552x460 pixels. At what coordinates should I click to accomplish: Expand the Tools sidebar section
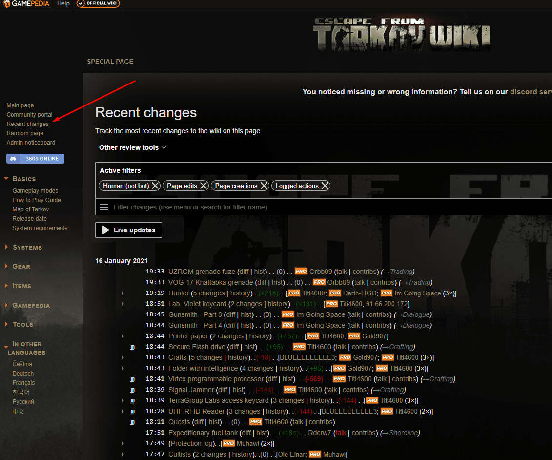coord(6,324)
